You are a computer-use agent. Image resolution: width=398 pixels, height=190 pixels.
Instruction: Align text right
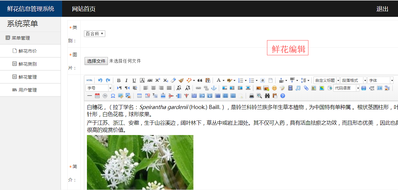point(161,88)
